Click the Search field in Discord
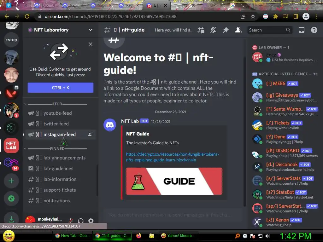Viewport: 323px width, 242px height. [270, 30]
